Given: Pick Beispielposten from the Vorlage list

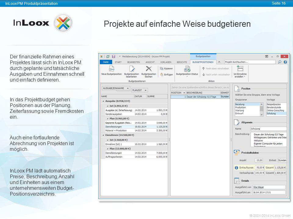Looking at the screenshot, I should 277,104.
